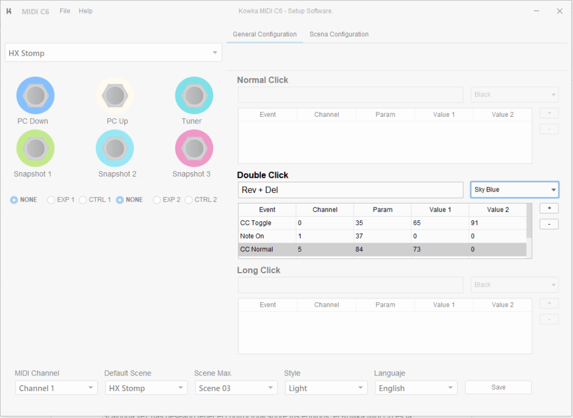The height and width of the screenshot is (418, 573).
Task: Expand the MIDI Channel dropdown
Action: 57,388
